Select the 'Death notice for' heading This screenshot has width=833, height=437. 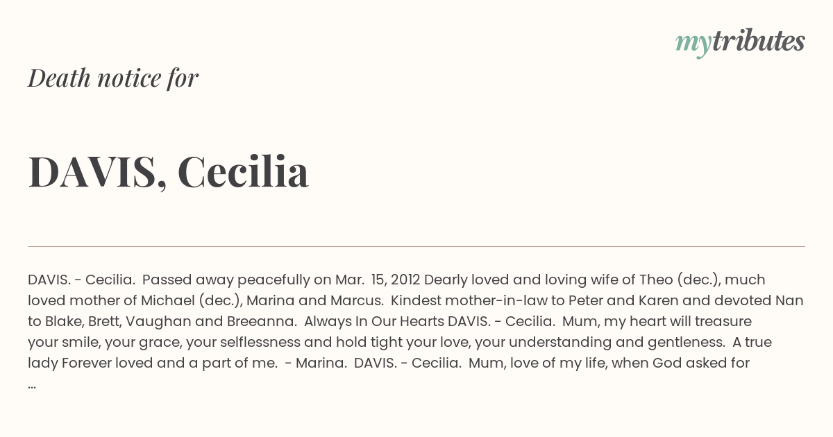(x=113, y=78)
